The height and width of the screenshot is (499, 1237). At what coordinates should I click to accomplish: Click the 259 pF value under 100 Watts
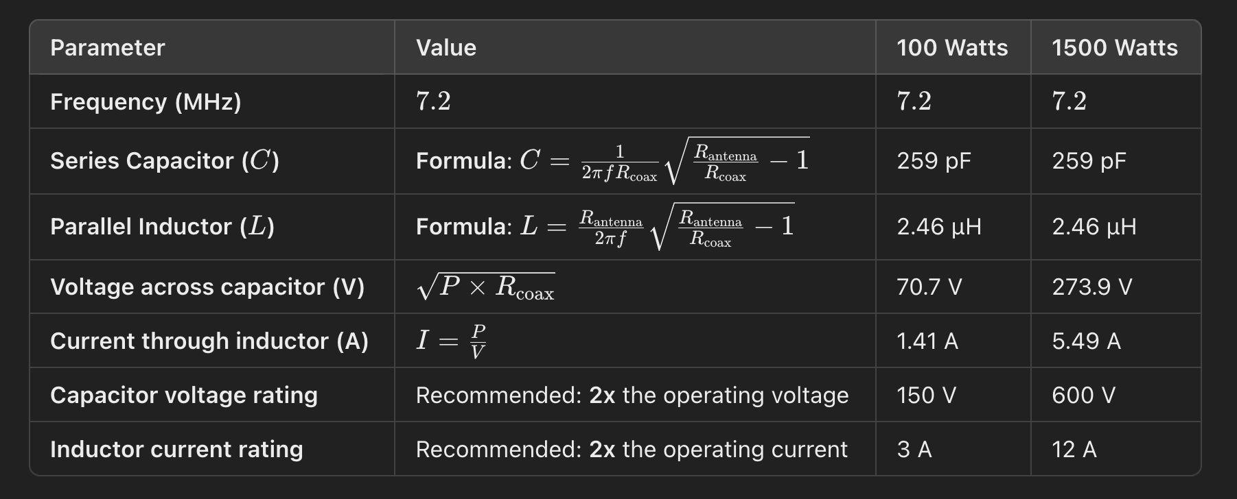[934, 161]
